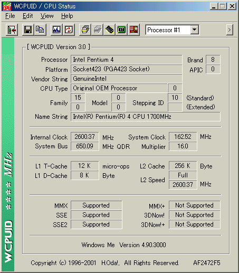
Task: Open the Help menu
Action: (x=67, y=16)
